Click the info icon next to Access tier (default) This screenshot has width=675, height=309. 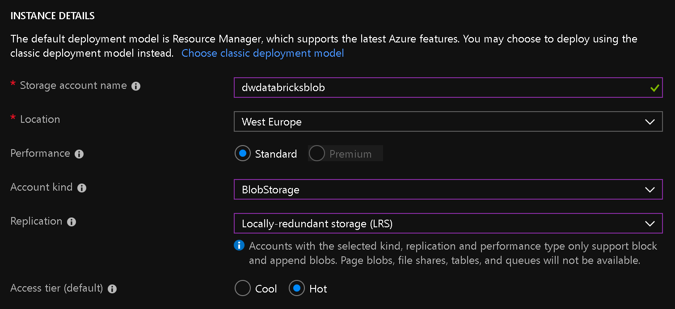[112, 288]
